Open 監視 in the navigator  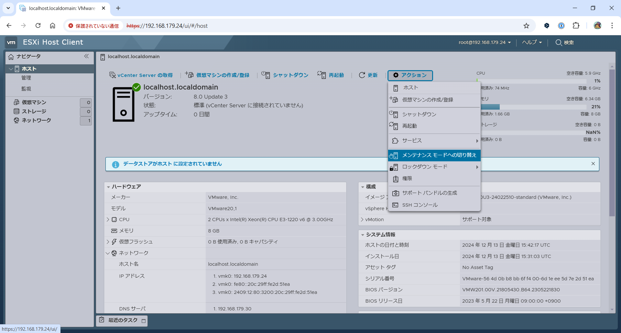(x=26, y=89)
